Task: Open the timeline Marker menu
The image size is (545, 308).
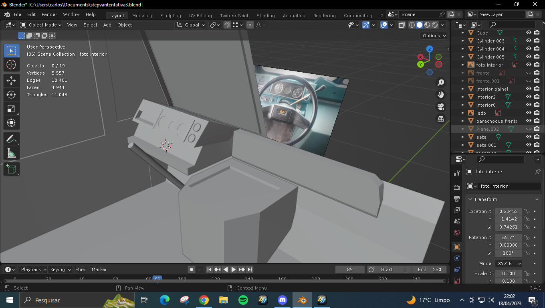Action: (99, 269)
